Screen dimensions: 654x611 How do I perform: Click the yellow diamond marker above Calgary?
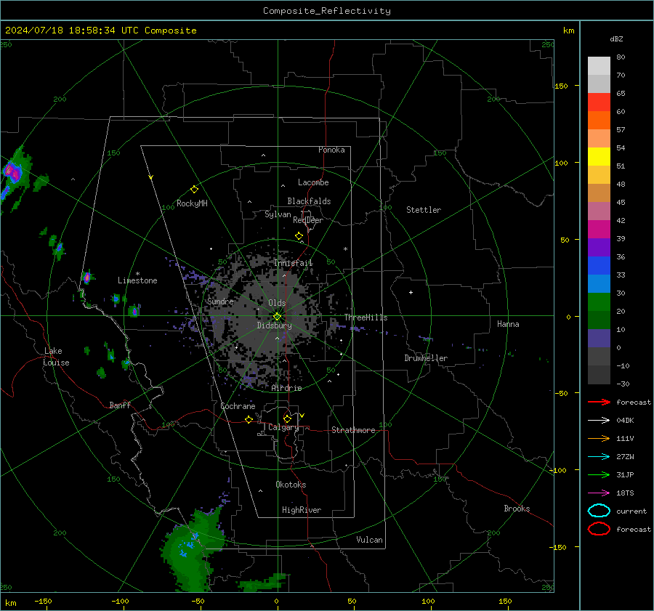tap(287, 418)
